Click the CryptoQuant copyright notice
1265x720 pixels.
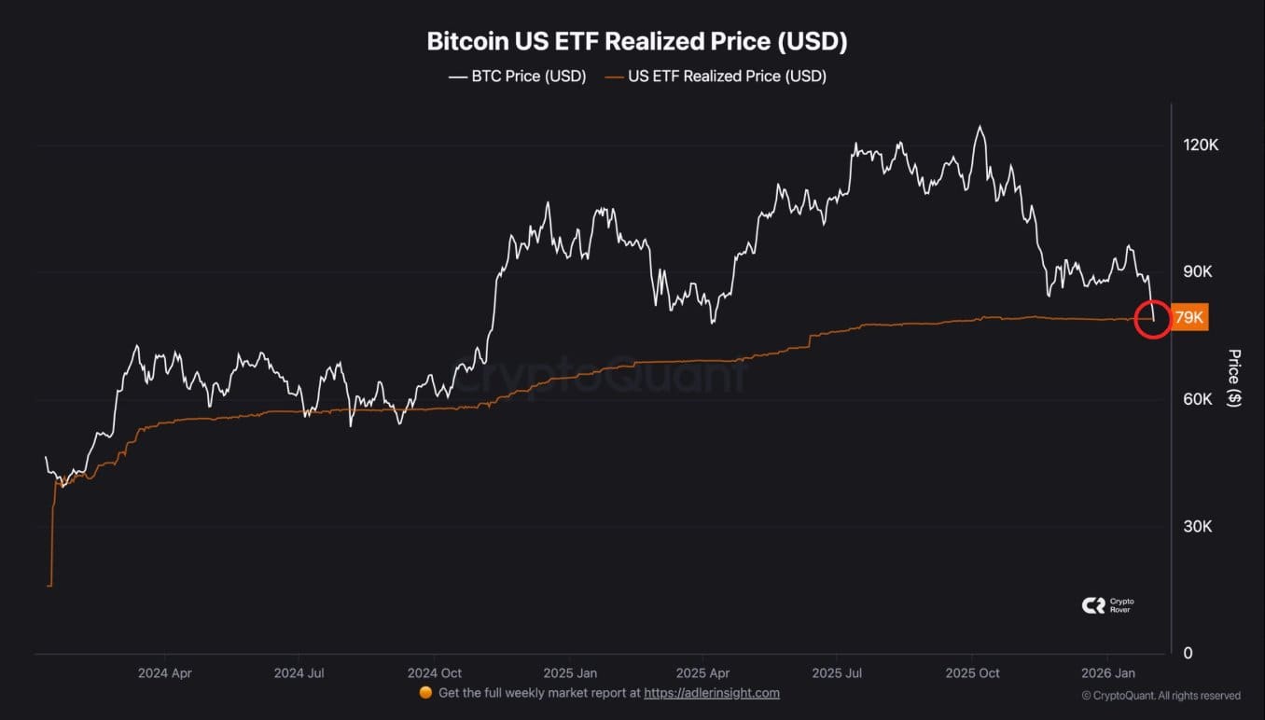(1161, 695)
